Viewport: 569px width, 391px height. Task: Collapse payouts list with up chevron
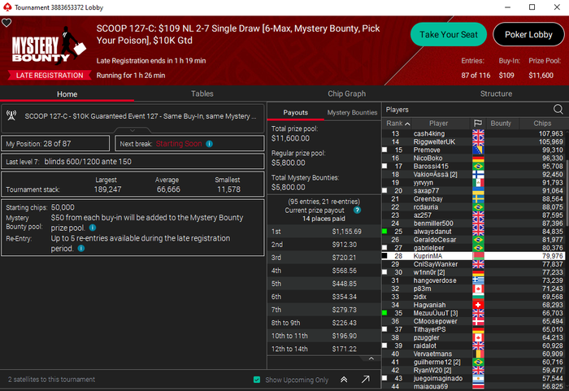pyautogui.click(x=371, y=358)
